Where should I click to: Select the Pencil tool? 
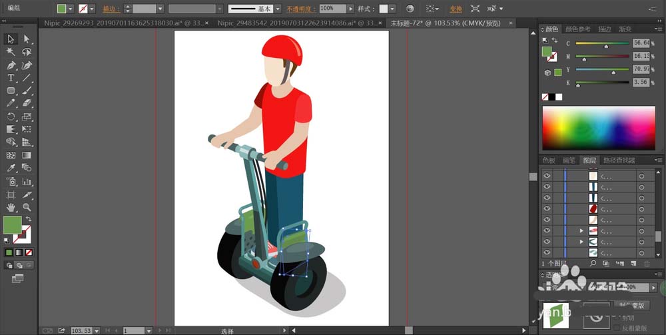click(11, 103)
